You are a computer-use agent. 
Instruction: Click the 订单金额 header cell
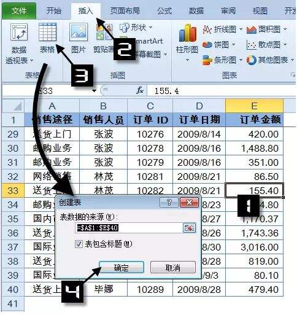tap(254, 120)
